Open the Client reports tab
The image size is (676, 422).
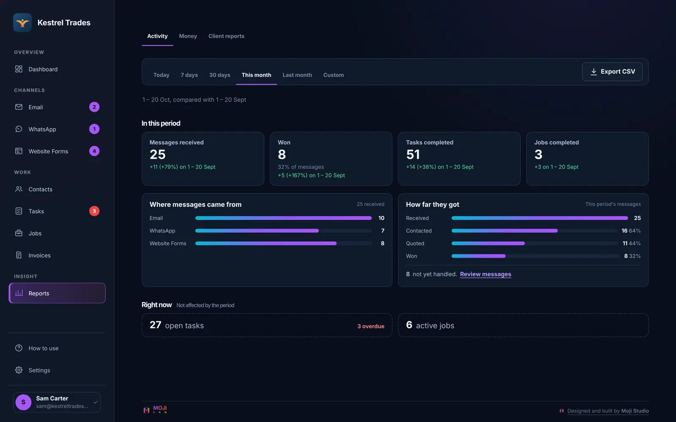[x=226, y=36]
